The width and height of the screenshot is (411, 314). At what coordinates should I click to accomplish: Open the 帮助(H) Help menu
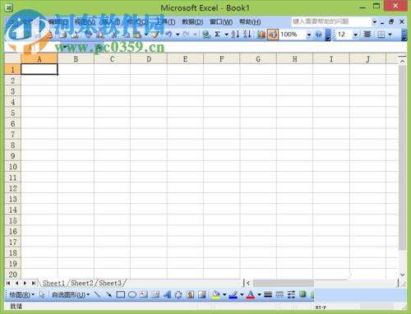(250, 22)
